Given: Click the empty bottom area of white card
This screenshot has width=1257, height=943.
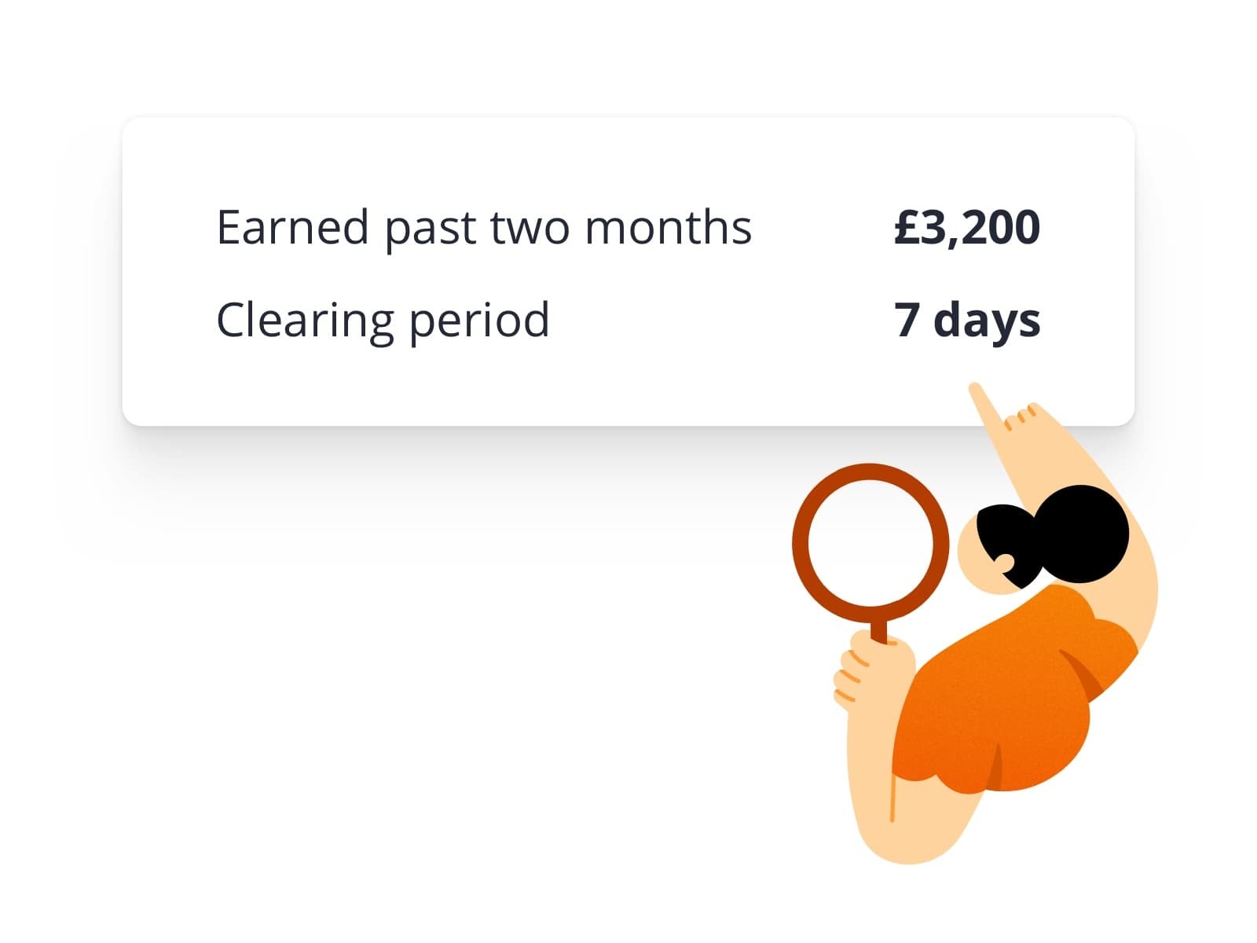Looking at the screenshot, I should pyautogui.click(x=550, y=389).
